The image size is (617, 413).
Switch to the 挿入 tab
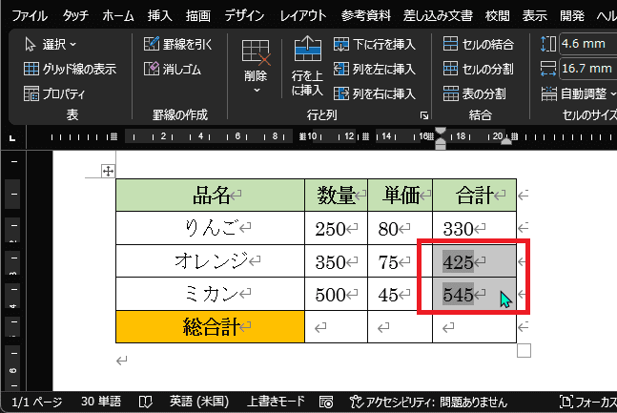tap(159, 16)
